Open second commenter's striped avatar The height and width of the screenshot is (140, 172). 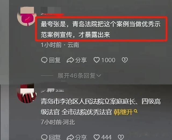[x=27, y=93]
